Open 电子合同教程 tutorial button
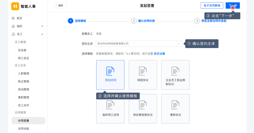Viewport: 254px width, 133px height. tap(212, 5)
